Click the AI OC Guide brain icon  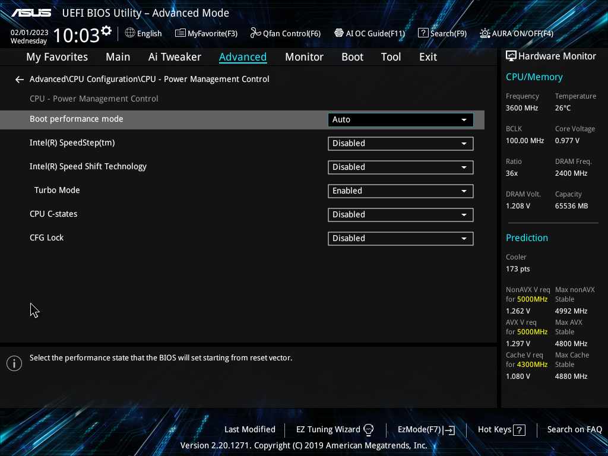pos(339,33)
